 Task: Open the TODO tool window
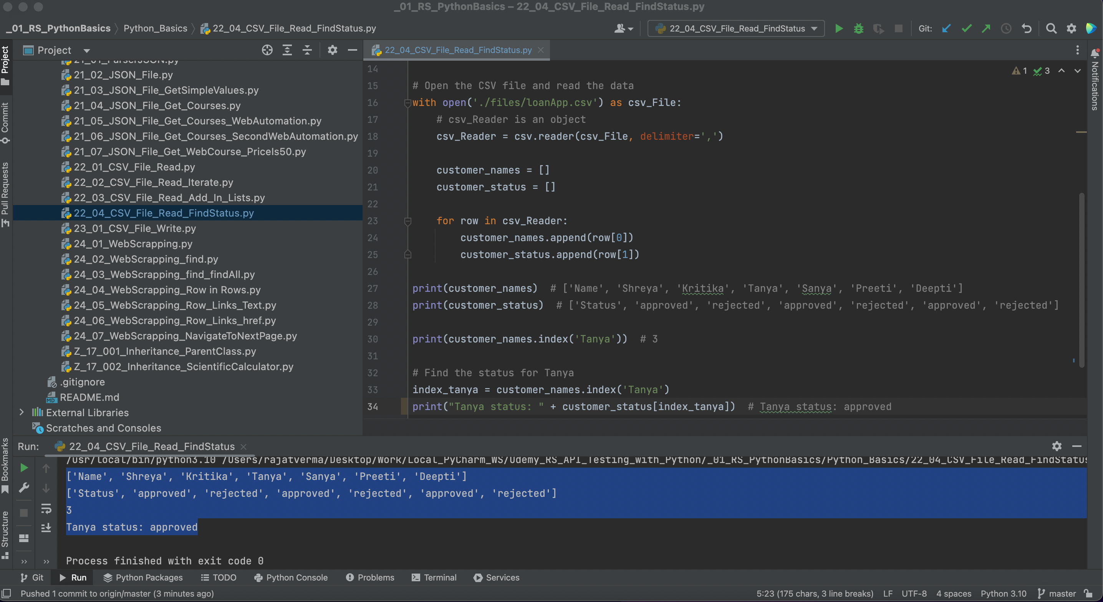point(219,577)
